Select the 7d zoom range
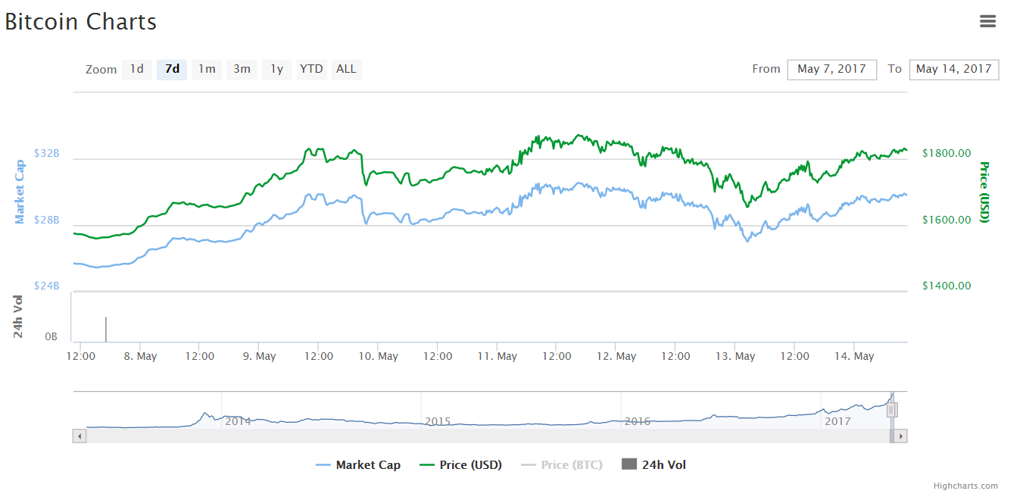 [172, 69]
